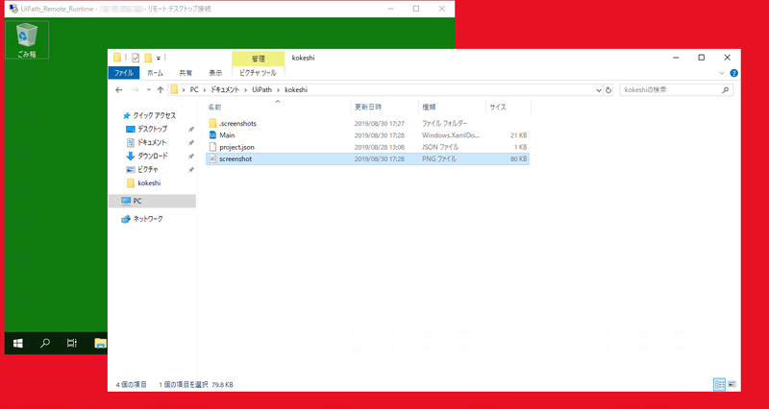Expand the chevron after PC in breadcrumb

[x=204, y=90]
